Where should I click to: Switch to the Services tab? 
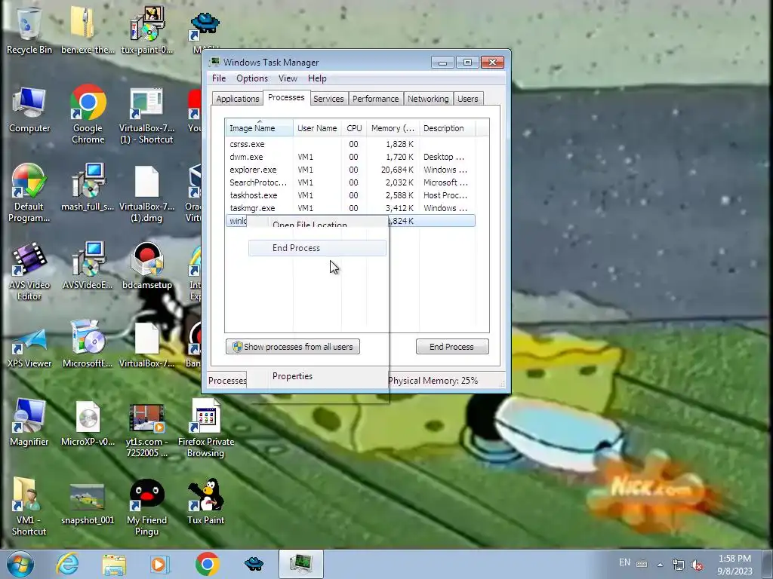click(328, 99)
